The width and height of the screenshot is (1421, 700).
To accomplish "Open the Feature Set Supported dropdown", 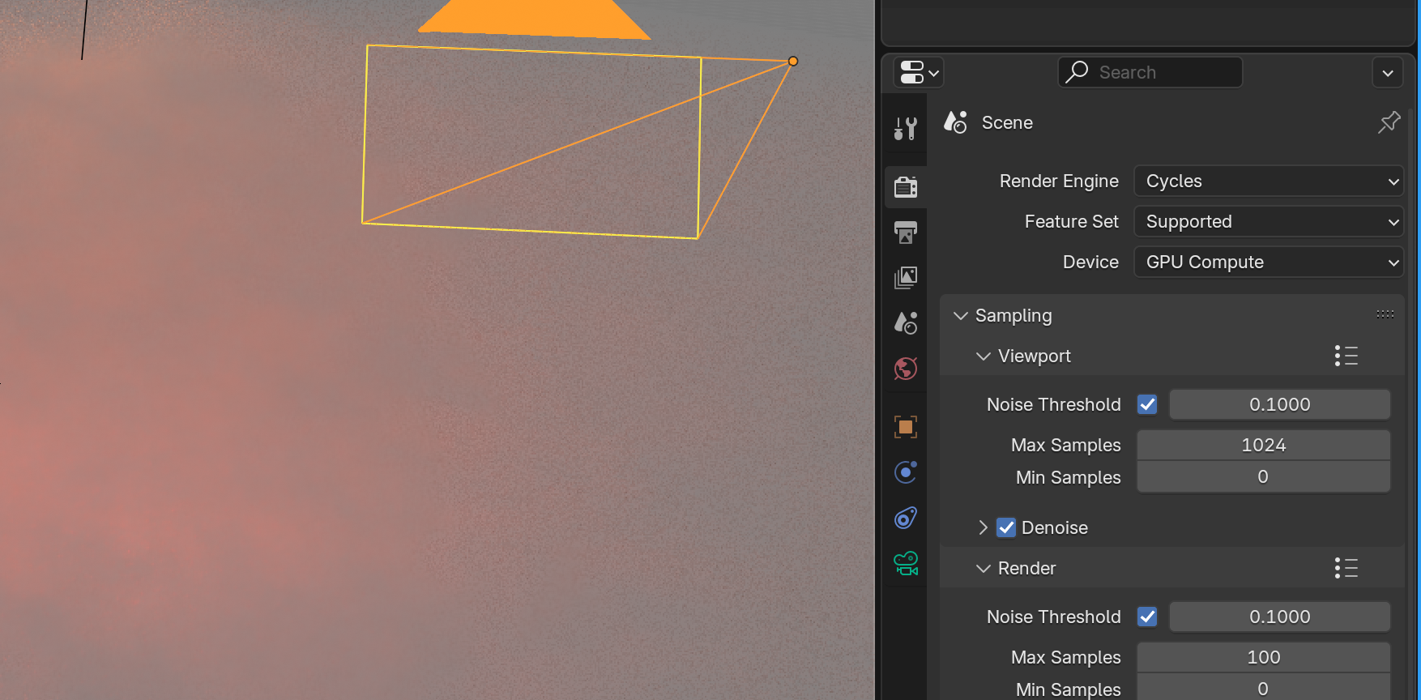I will [x=1269, y=221].
